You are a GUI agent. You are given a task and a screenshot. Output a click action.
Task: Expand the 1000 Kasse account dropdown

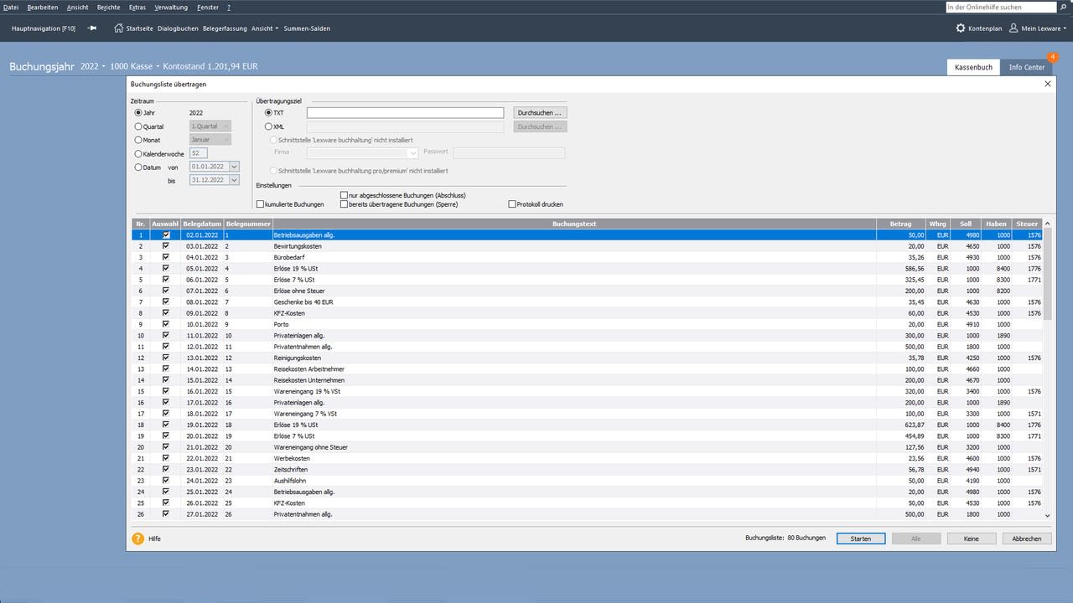click(134, 66)
